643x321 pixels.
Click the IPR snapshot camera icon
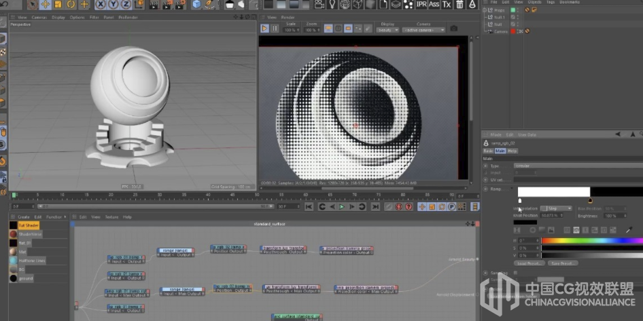point(453,29)
